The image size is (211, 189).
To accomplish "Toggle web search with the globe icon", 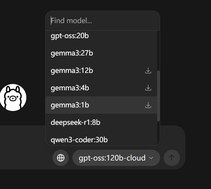I will pos(61,158).
